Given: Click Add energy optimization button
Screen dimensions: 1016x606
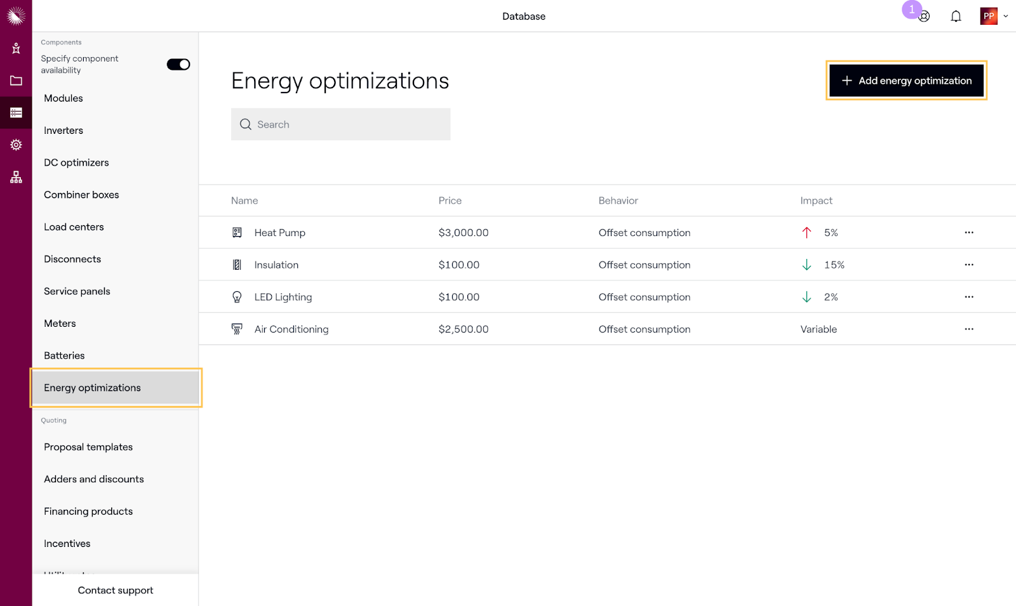Looking at the screenshot, I should (906, 81).
